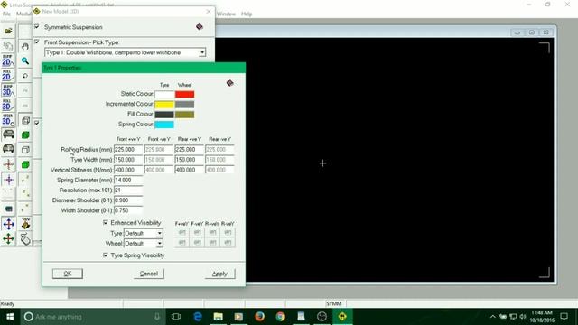Screen dimensions: 578x325
Task: Select the hand pan tool
Action: point(25,46)
